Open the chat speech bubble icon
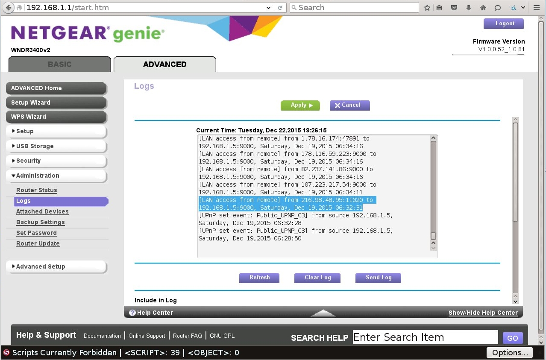 coord(498,8)
